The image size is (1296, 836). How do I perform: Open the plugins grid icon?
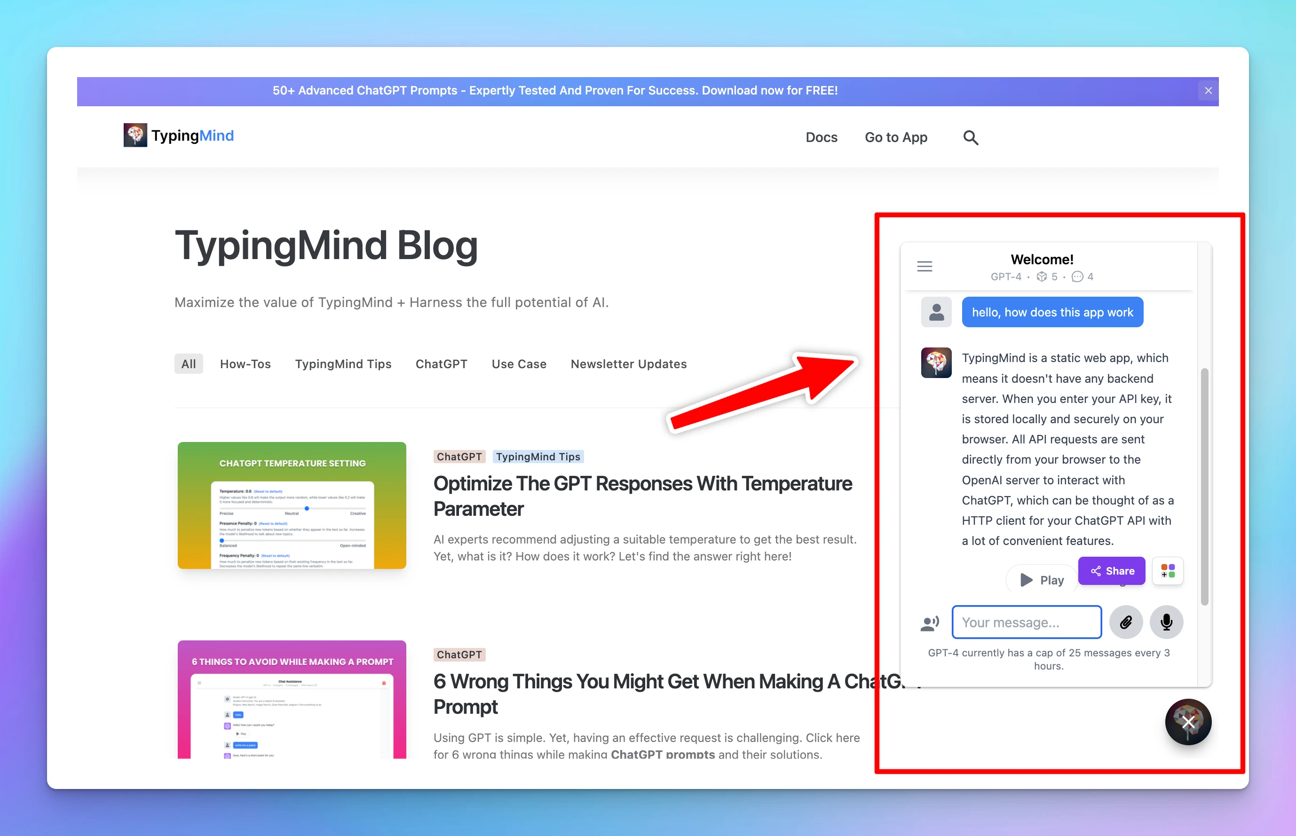pyautogui.click(x=1167, y=570)
